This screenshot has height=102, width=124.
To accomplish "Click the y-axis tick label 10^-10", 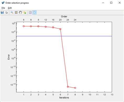I will [x=13, y=67].
